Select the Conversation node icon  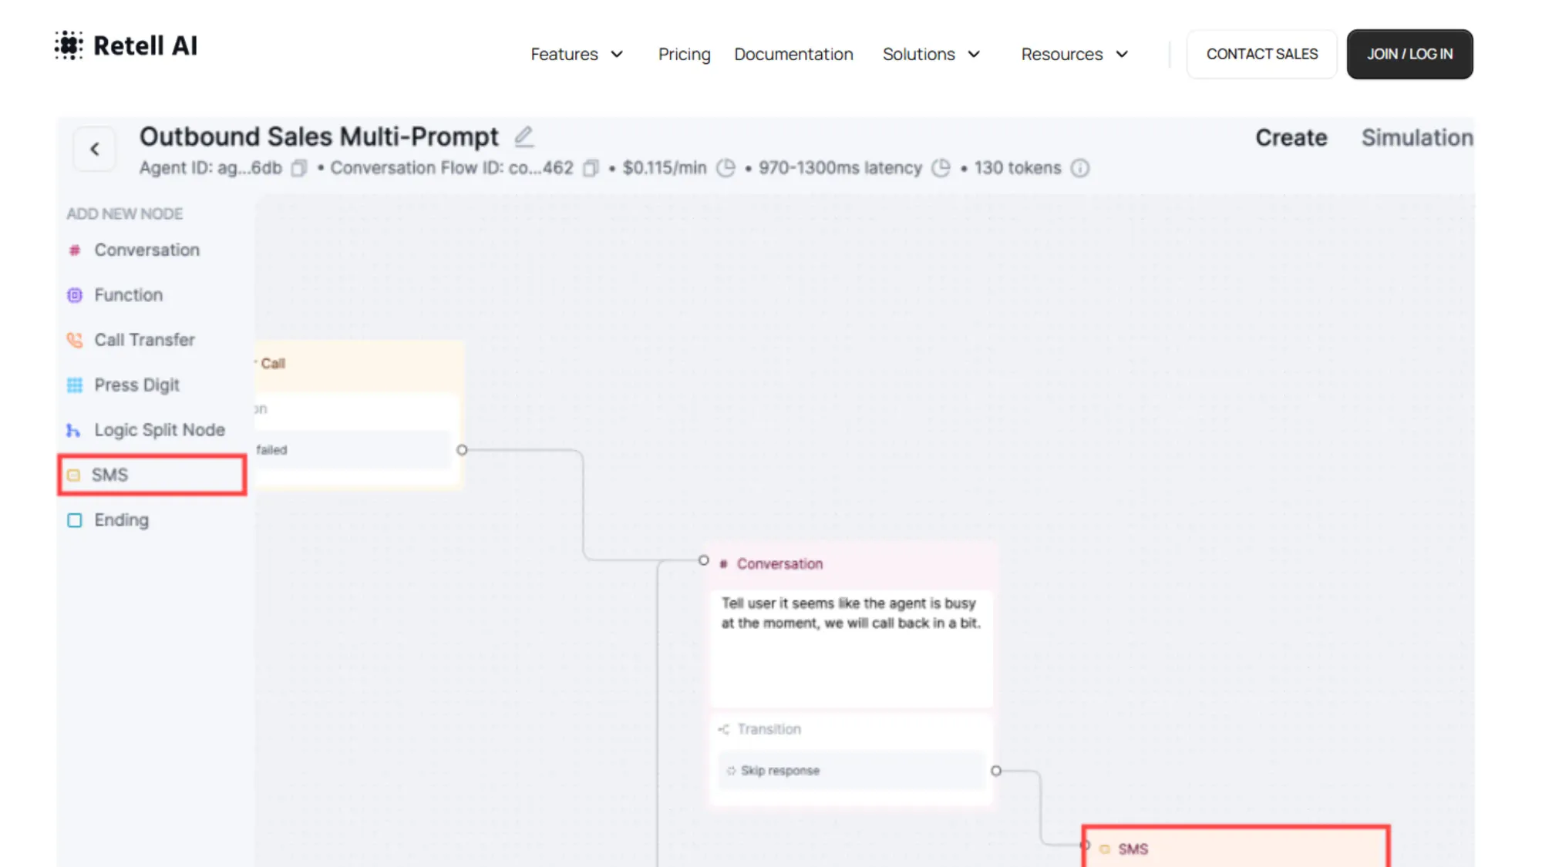(x=75, y=250)
